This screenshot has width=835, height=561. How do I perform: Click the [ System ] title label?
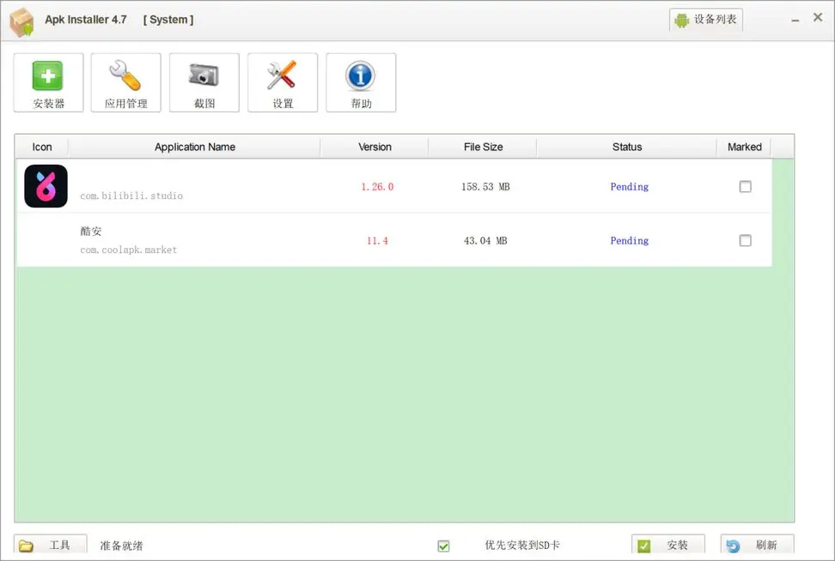click(168, 20)
